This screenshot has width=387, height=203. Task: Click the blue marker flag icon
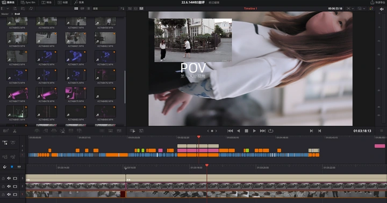click(12, 167)
